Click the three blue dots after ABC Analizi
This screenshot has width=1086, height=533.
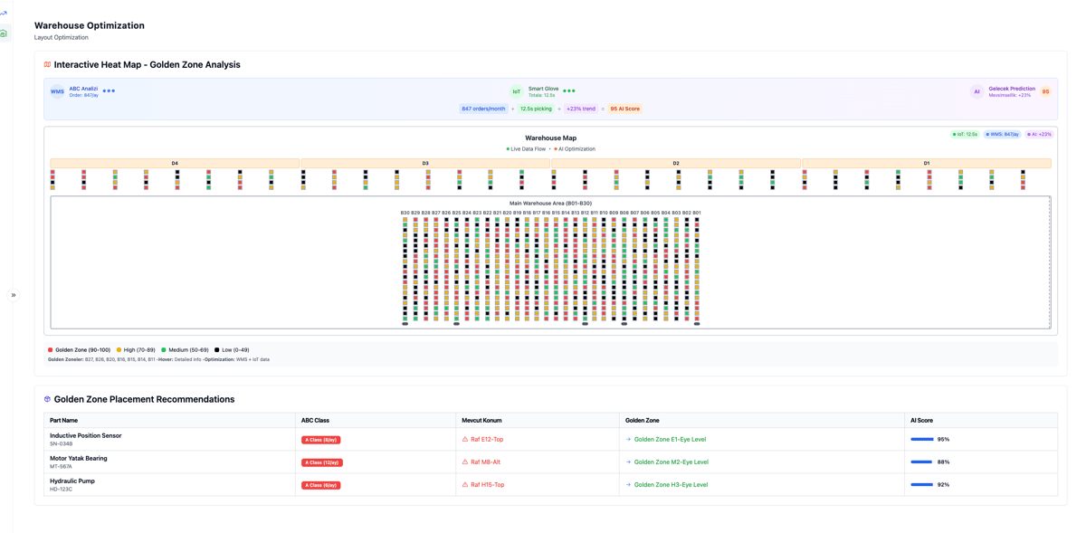point(109,90)
